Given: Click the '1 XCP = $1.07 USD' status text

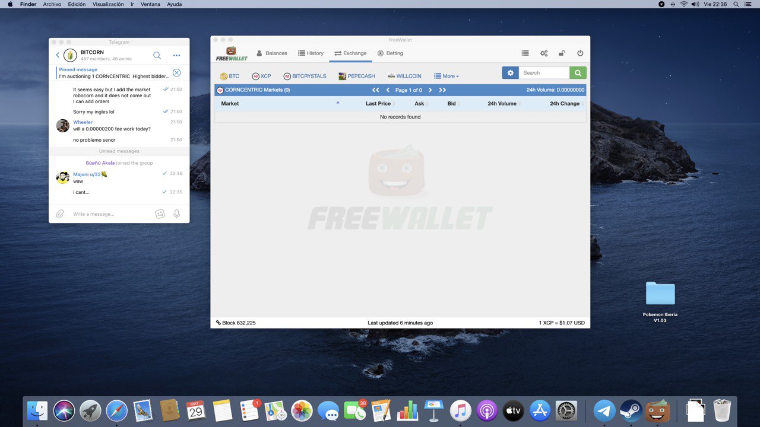Looking at the screenshot, I should coord(562,323).
